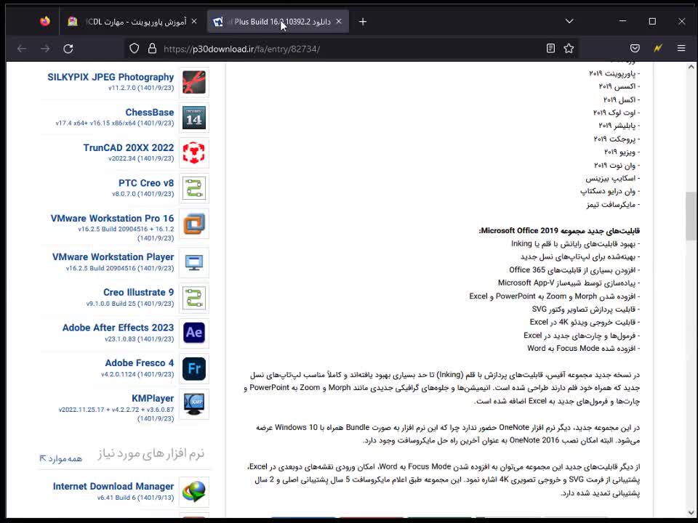Click the Adobe After Effects Ae icon
Screen dimensions: 698x523
point(193,333)
